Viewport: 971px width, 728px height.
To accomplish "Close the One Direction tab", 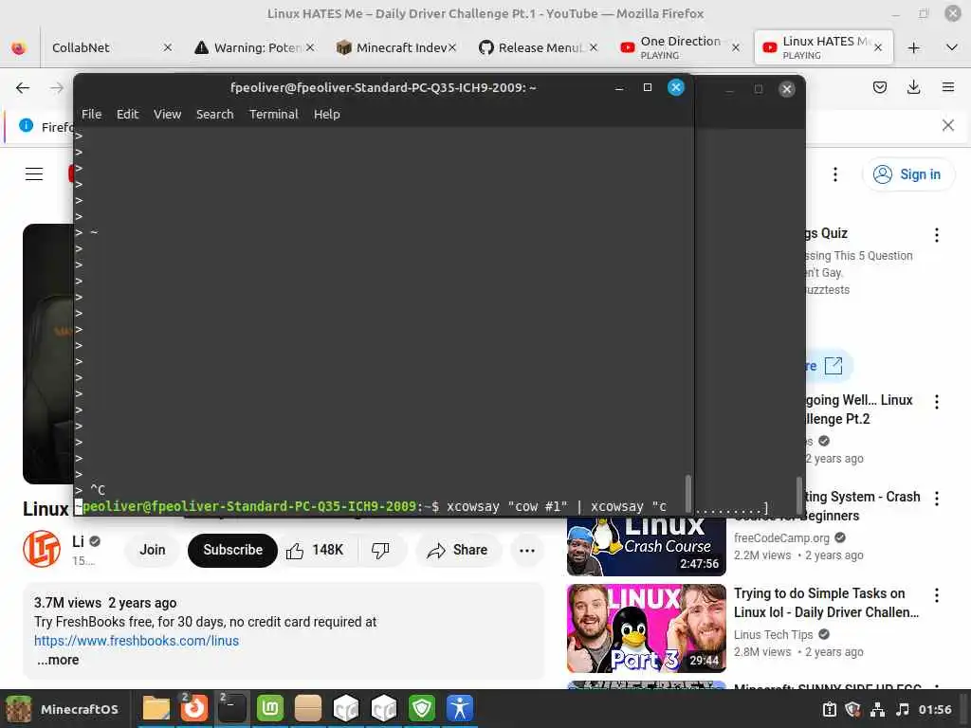I will (736, 47).
